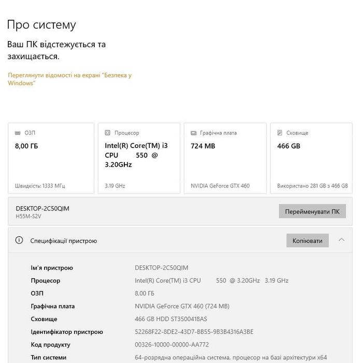The height and width of the screenshot is (363, 357).
Task: Click the NVIDIA GeForce GTX 460 specification value
Action: click(x=181, y=306)
